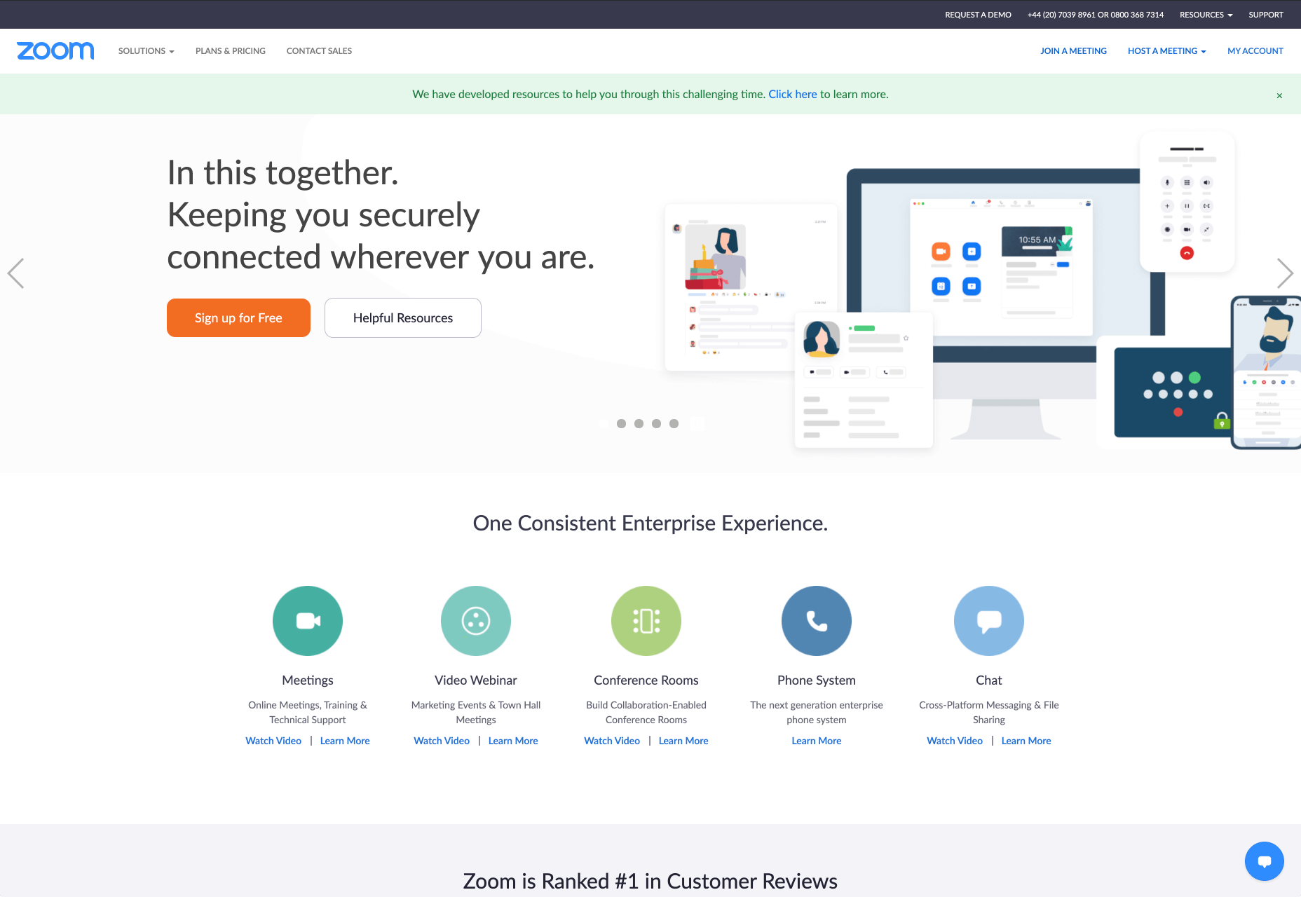Image resolution: width=1301 pixels, height=897 pixels.
Task: Click 'Zoom is Ranked #1' heading
Action: [650, 882]
